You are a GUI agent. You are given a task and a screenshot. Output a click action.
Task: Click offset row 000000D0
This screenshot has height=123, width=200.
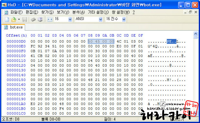tap(16, 41)
